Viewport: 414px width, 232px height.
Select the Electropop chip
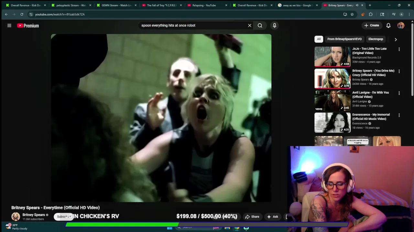(x=376, y=39)
